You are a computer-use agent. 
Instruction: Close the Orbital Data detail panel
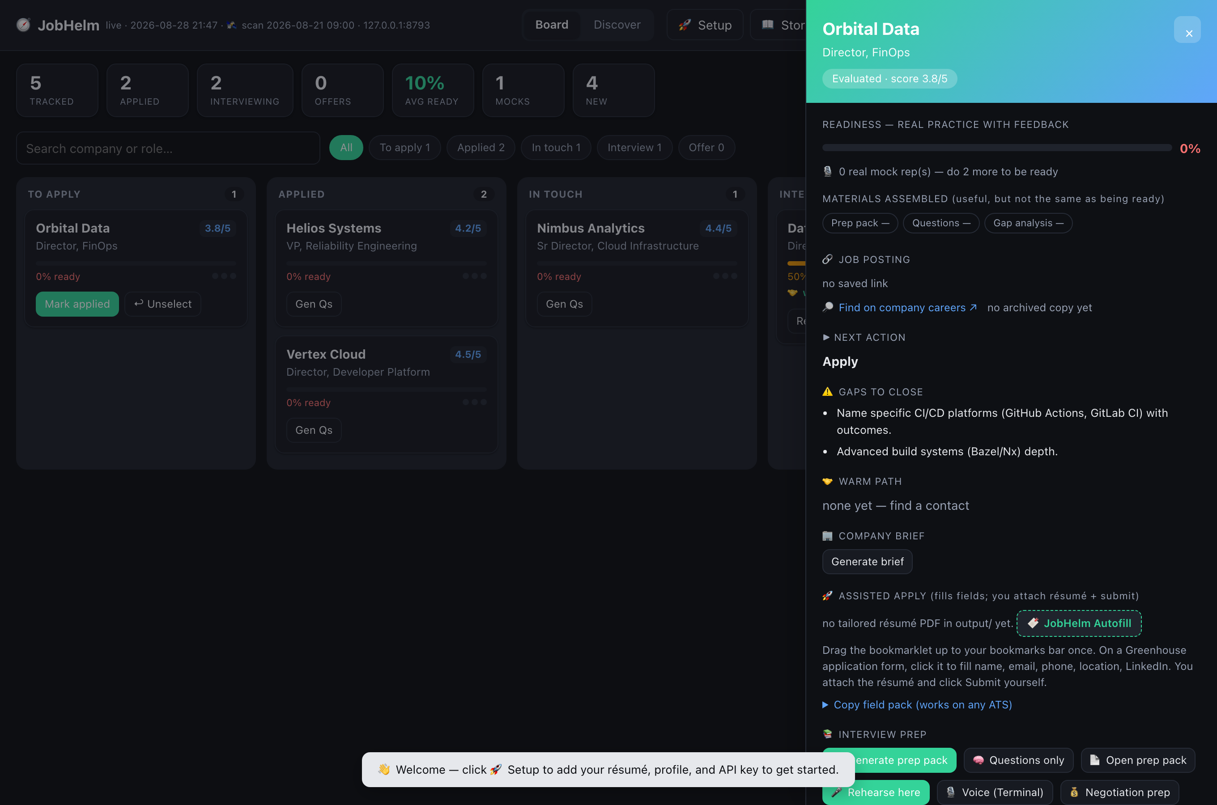pos(1187,30)
